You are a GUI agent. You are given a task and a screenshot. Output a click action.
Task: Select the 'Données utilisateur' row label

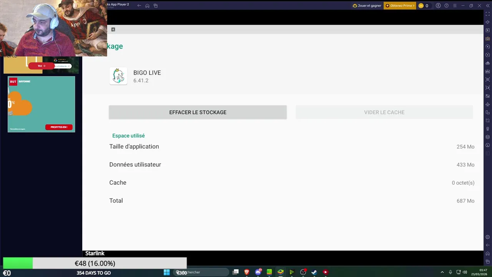[x=135, y=165]
